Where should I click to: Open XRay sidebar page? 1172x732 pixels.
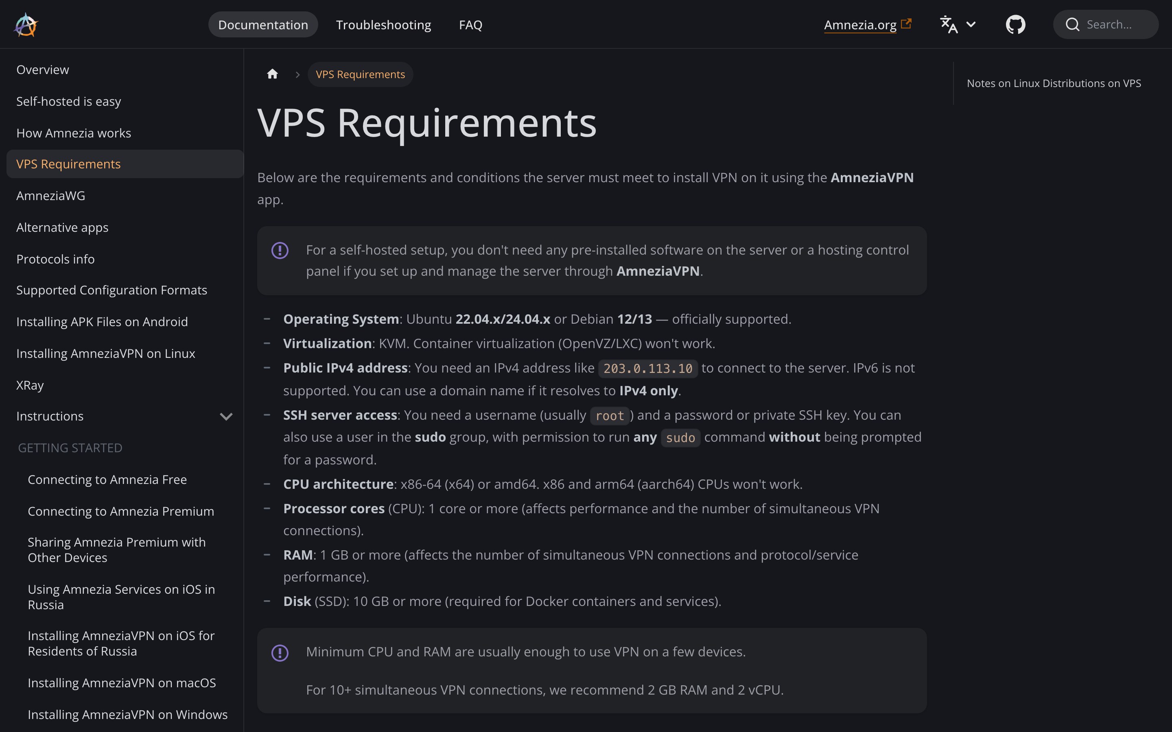pos(125,386)
